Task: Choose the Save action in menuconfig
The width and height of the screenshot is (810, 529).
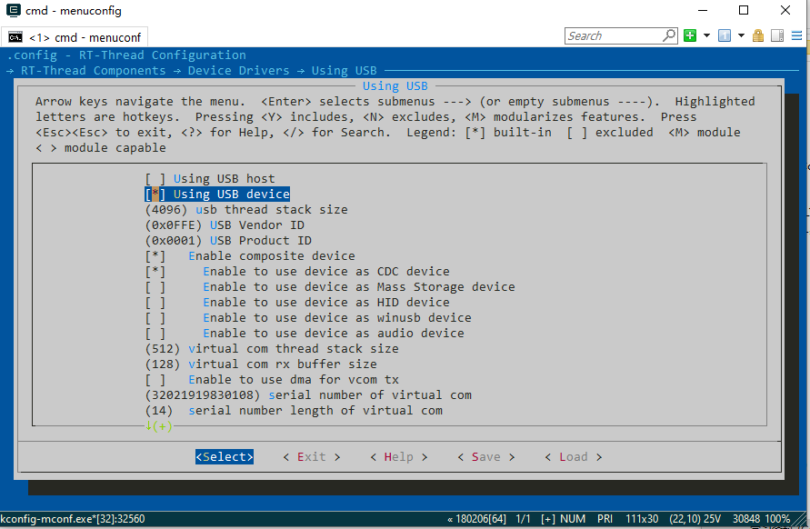Action: tap(485, 456)
